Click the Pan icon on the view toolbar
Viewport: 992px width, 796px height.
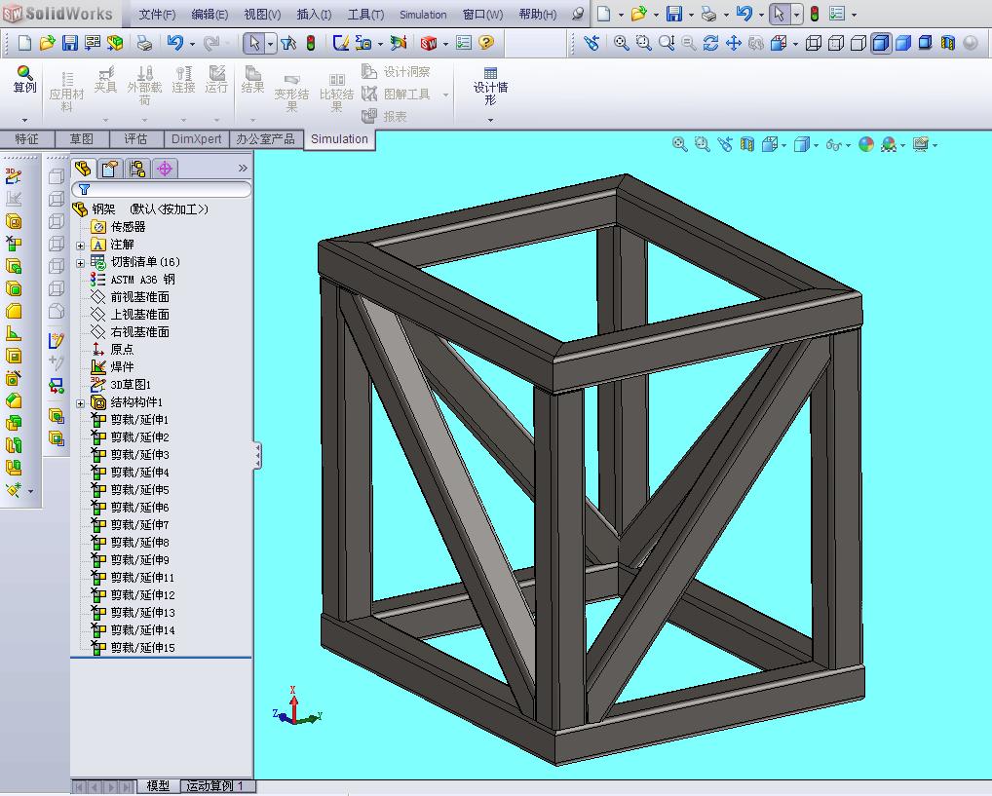(x=733, y=43)
